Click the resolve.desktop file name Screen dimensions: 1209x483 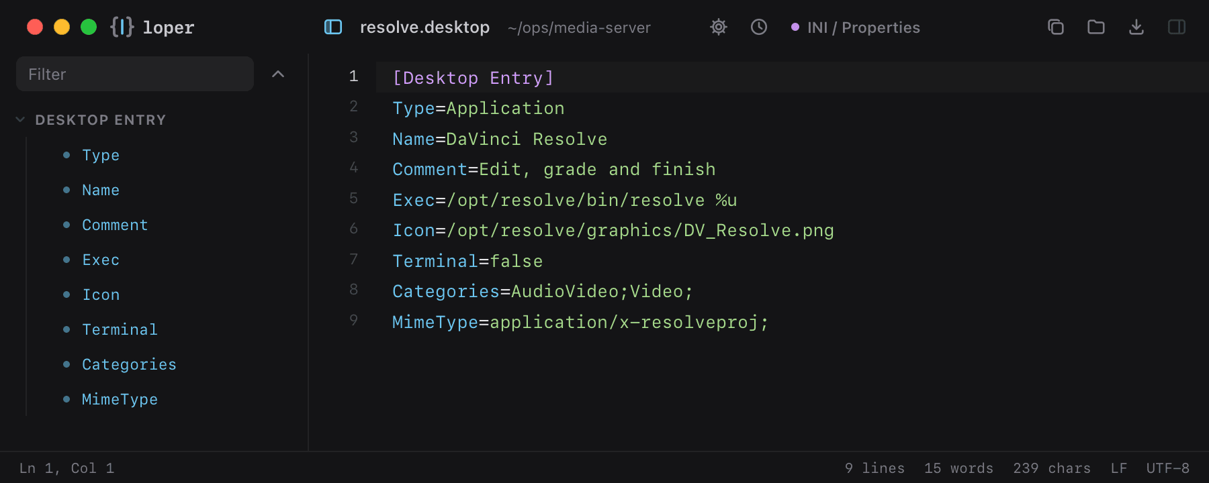tap(424, 28)
